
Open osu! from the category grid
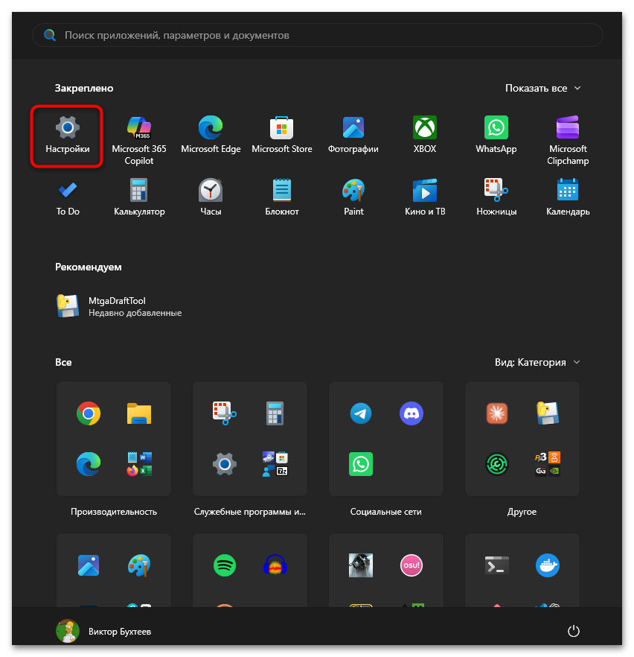pyautogui.click(x=412, y=565)
